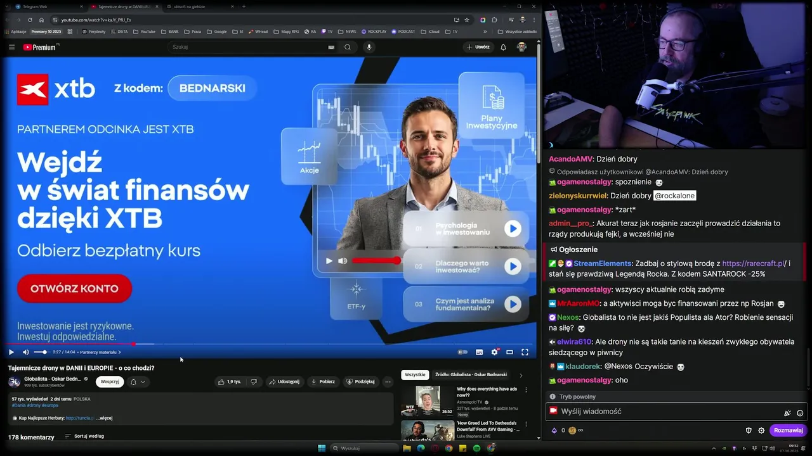The width and height of the screenshot is (812, 456).
Task: Start voice search with the microphone
Action: [369, 47]
